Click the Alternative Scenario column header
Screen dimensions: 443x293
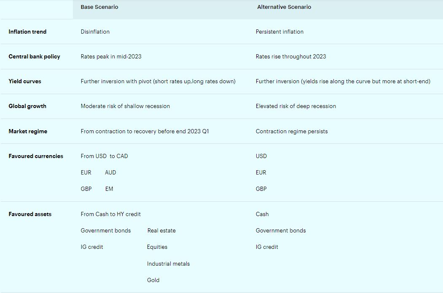[x=284, y=7]
